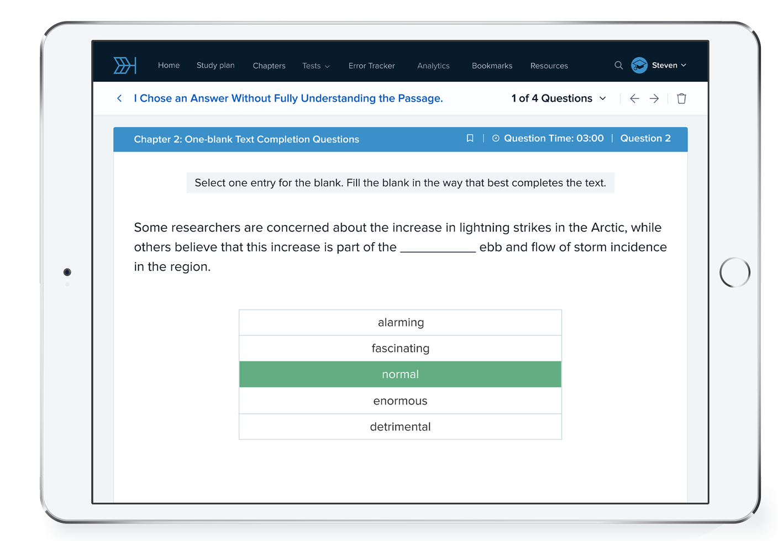Pick the answer "detrimental"
Viewport: 778px width, 541px height.
(x=400, y=427)
